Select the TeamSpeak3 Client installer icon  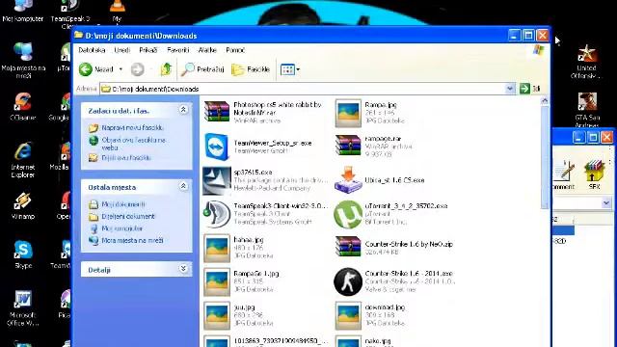216,214
